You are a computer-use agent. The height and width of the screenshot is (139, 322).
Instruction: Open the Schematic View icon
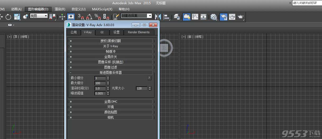coord(203,17)
